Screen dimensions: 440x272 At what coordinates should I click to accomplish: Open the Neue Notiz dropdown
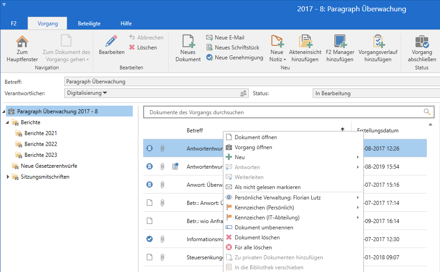(x=277, y=59)
